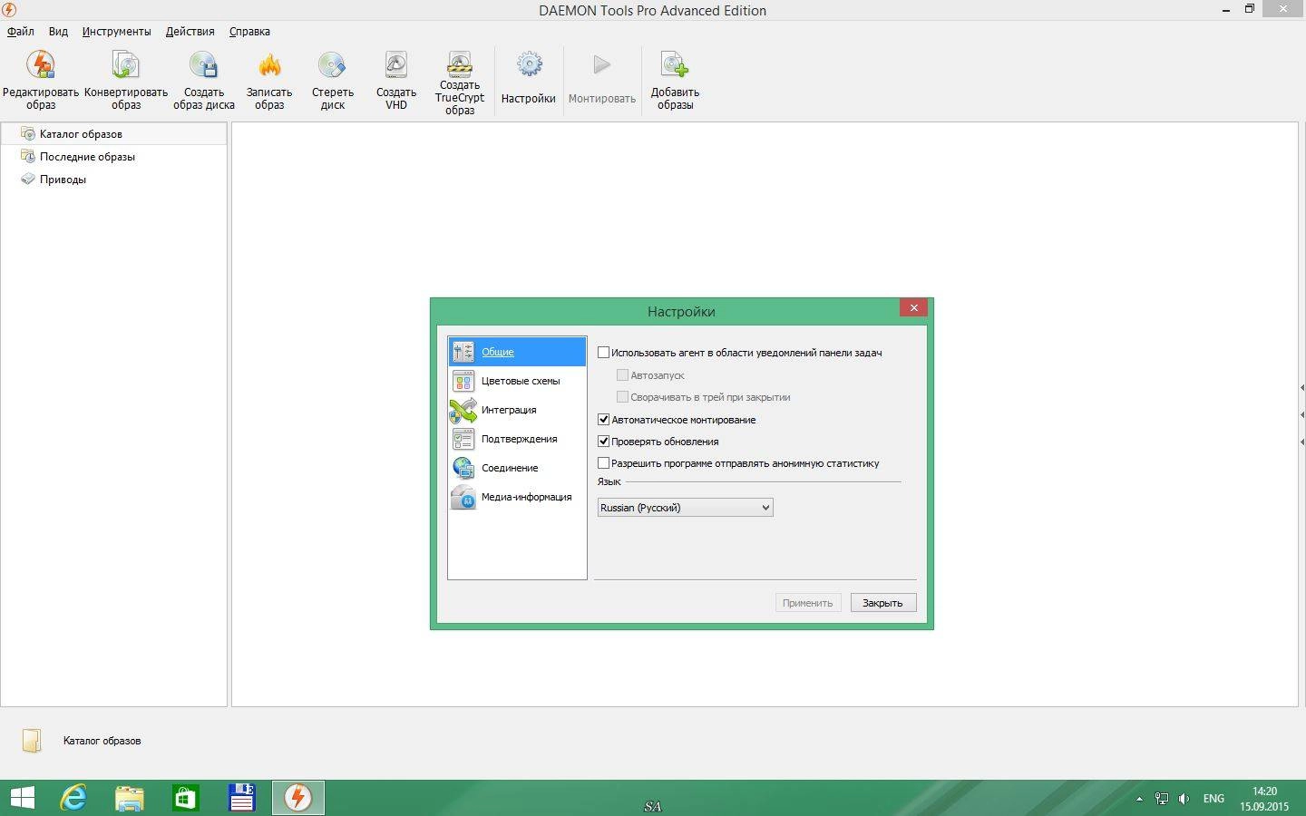
Task: Click the network tray icon
Action: click(1162, 799)
